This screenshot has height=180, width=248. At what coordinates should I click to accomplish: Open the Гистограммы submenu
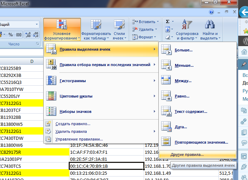pos(101,81)
